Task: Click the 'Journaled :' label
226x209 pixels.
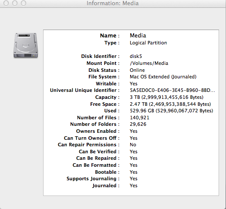Action: (x=106, y=185)
